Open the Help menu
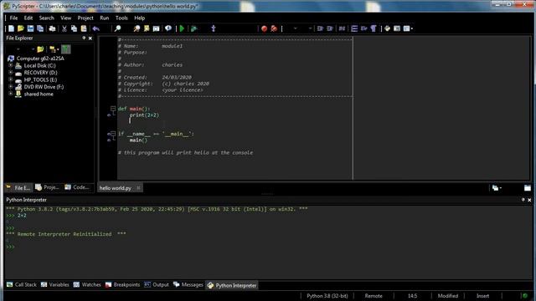This screenshot has height=301, width=536. click(140, 18)
